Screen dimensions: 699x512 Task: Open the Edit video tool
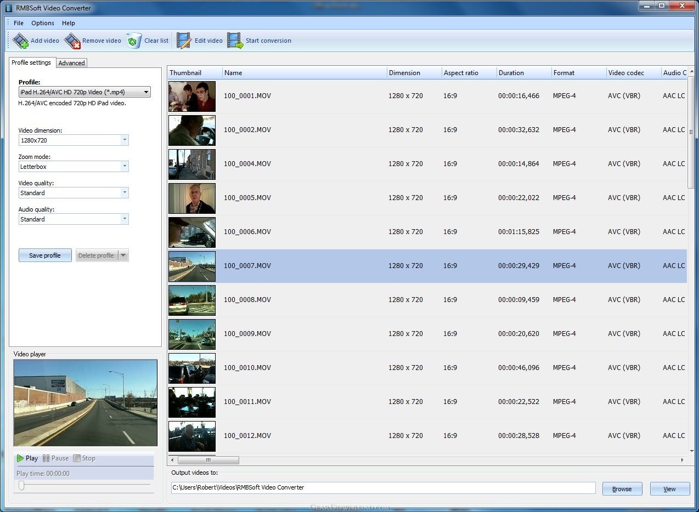184,41
